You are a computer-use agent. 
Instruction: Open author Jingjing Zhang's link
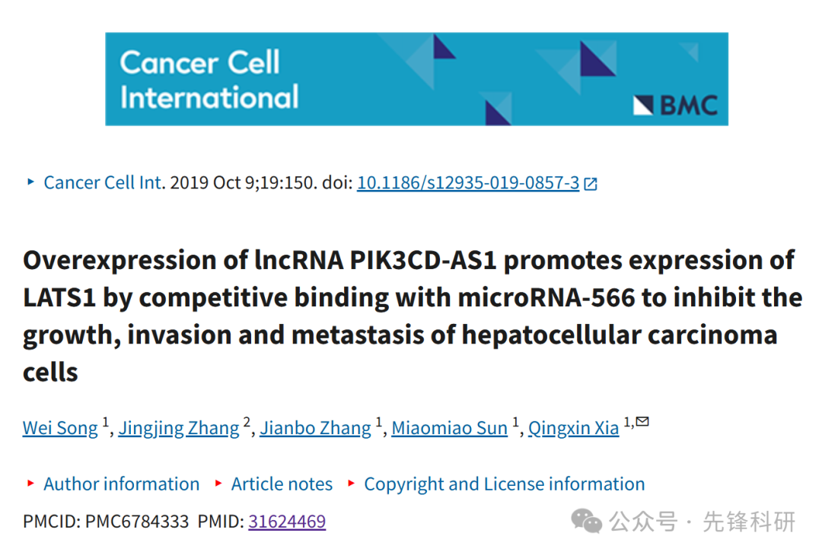point(179,428)
